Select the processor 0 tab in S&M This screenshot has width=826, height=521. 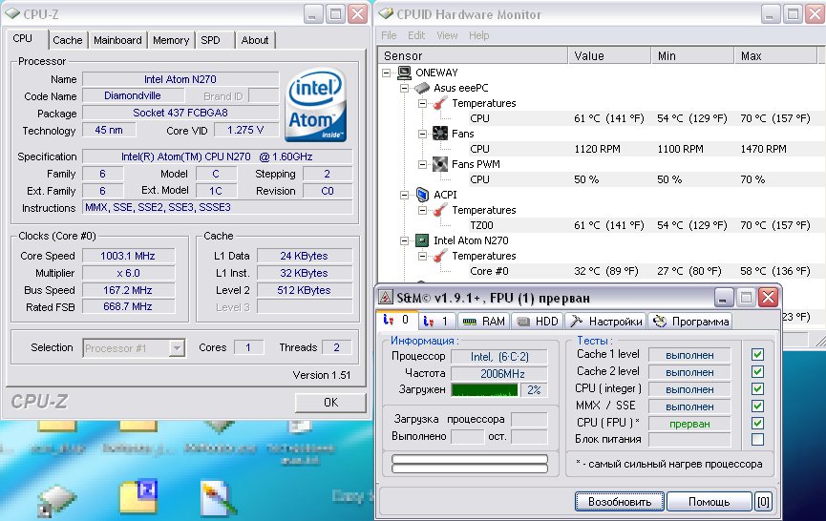click(397, 320)
